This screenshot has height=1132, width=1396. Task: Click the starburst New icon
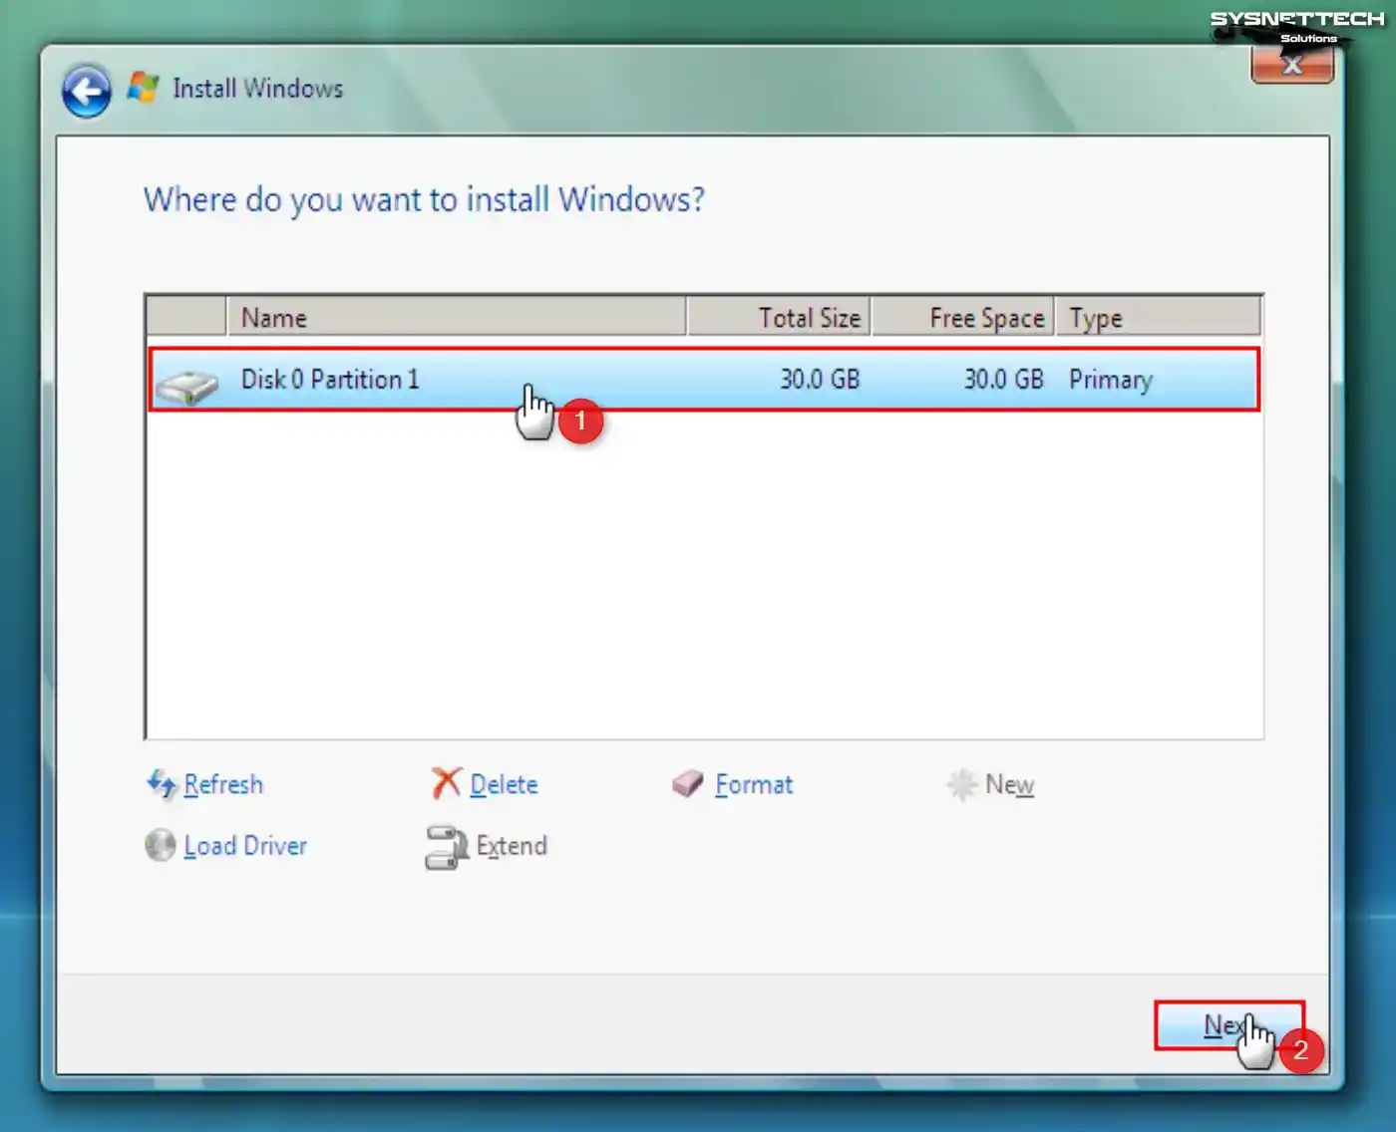(961, 785)
